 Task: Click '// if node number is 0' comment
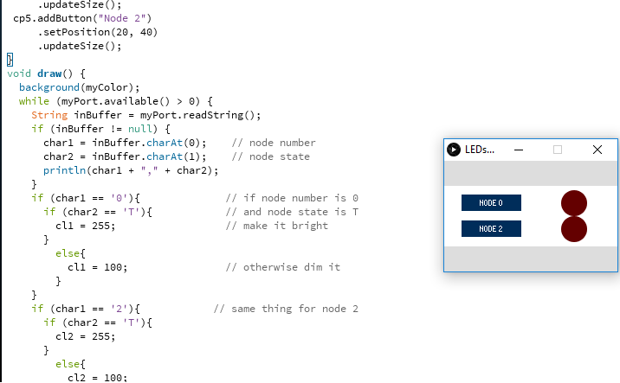click(292, 198)
